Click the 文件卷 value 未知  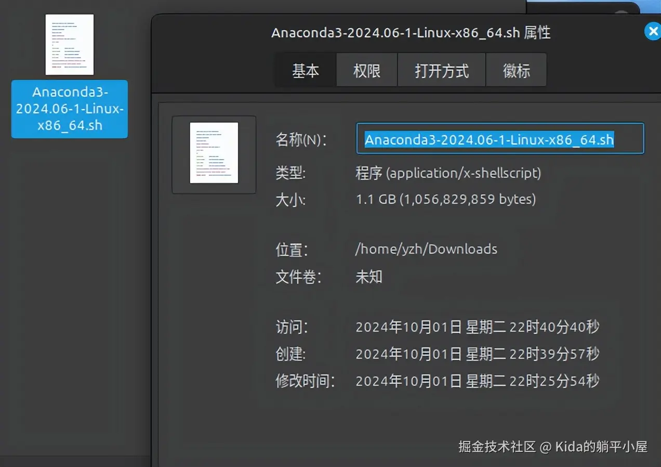coord(369,277)
